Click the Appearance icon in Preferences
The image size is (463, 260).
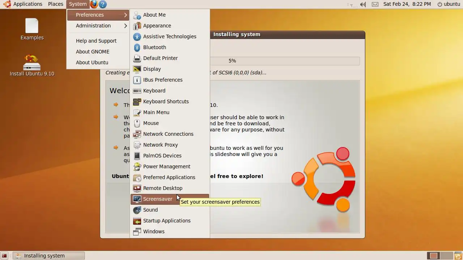click(x=137, y=26)
